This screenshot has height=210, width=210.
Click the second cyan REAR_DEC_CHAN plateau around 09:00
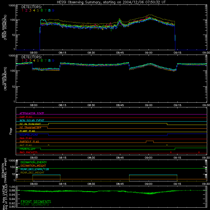point(153,175)
